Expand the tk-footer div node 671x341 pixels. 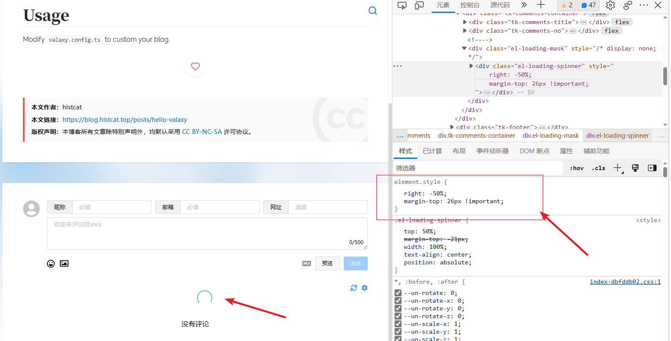[451, 127]
